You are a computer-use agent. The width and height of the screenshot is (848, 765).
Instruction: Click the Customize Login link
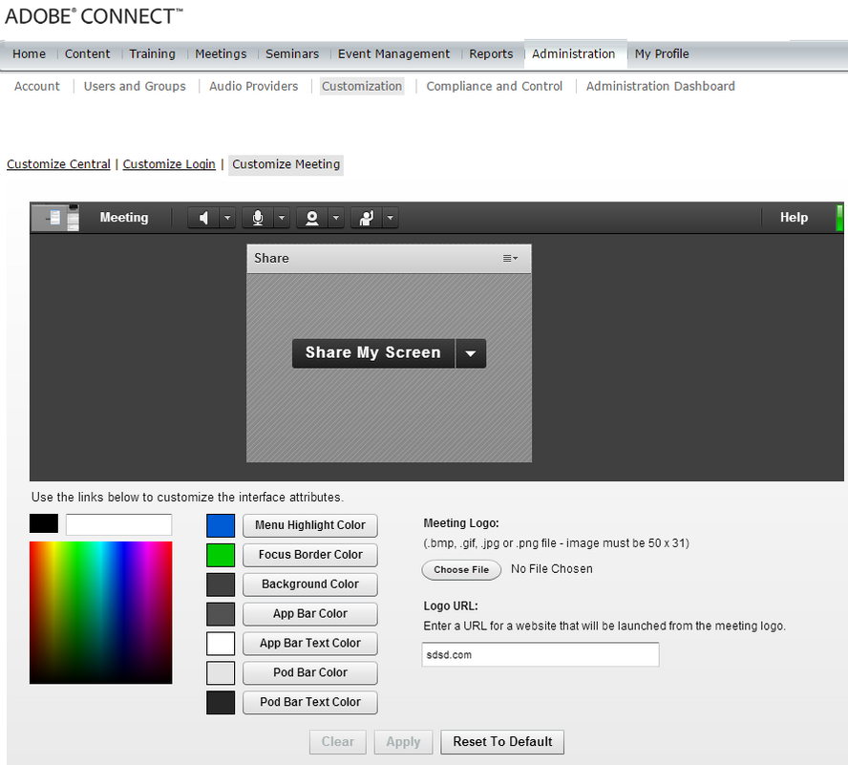[x=169, y=163]
